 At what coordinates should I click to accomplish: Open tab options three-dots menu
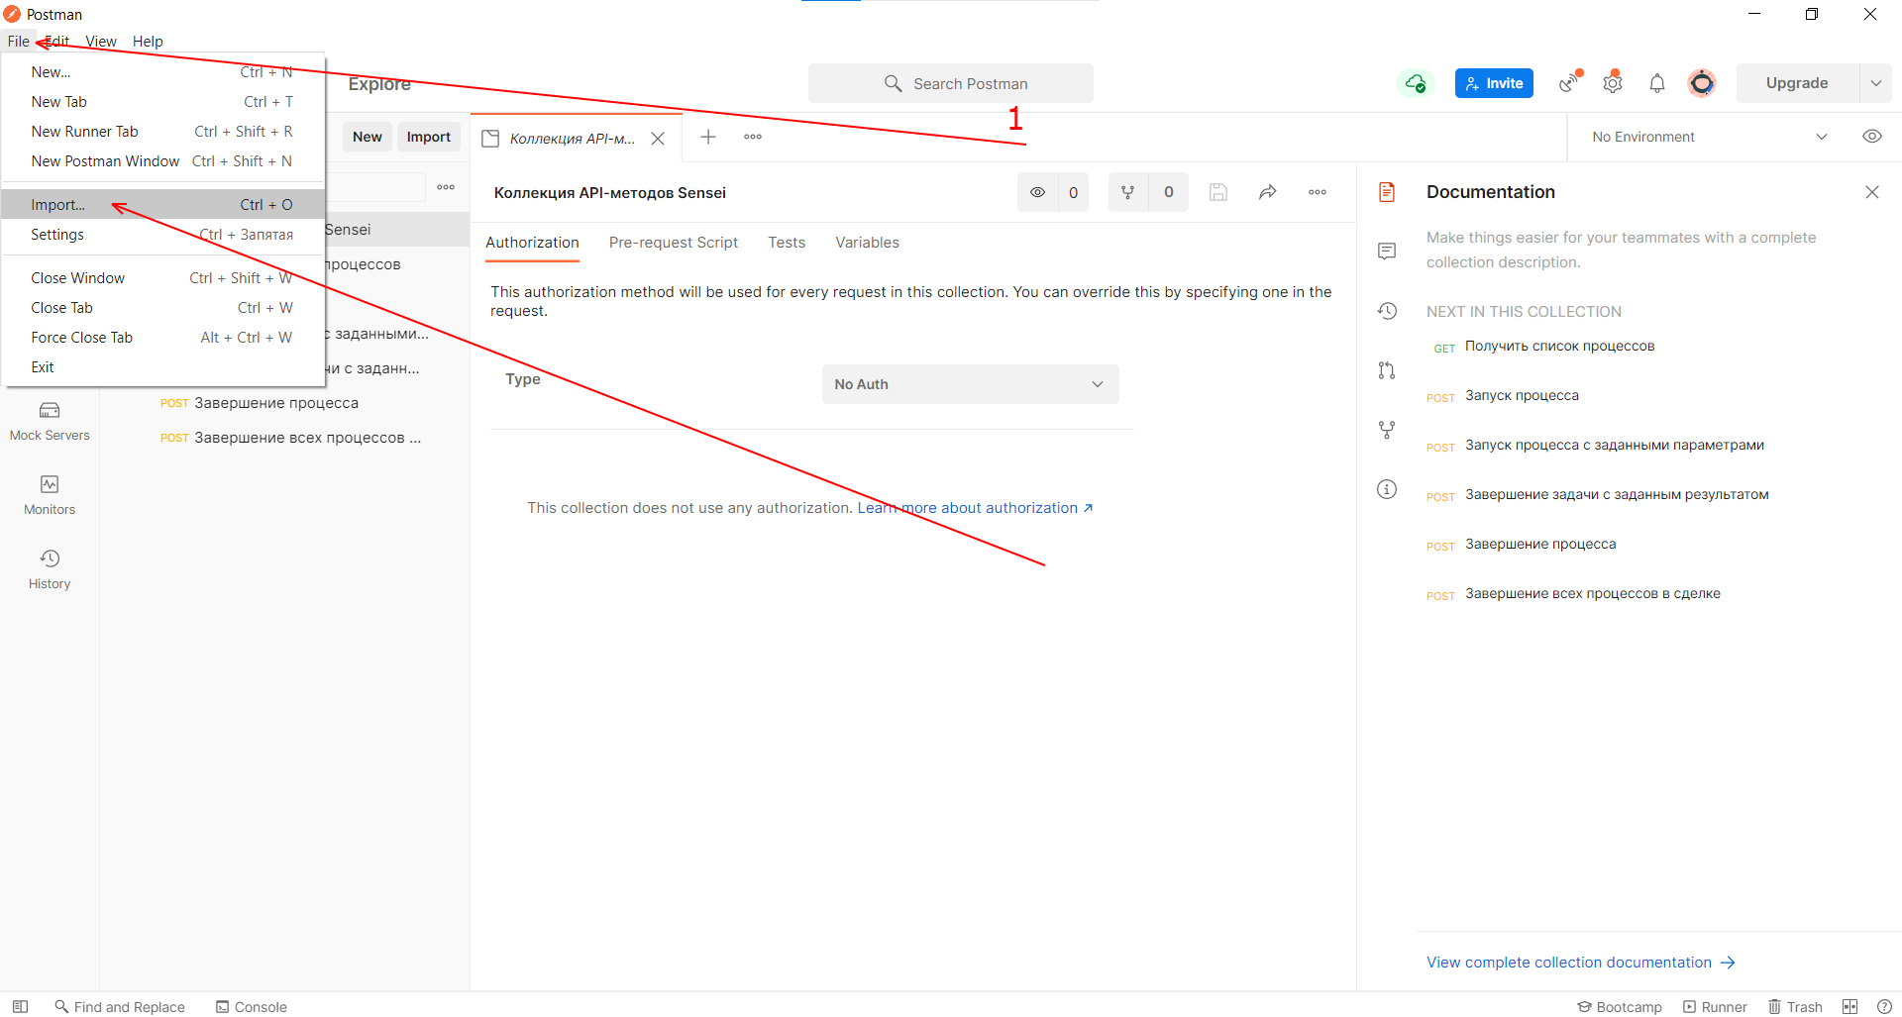(x=753, y=137)
